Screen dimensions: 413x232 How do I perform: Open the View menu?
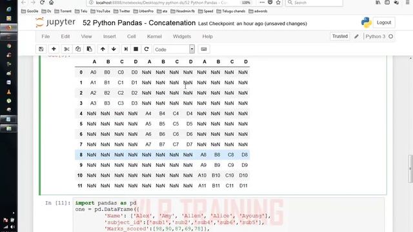[86, 36]
